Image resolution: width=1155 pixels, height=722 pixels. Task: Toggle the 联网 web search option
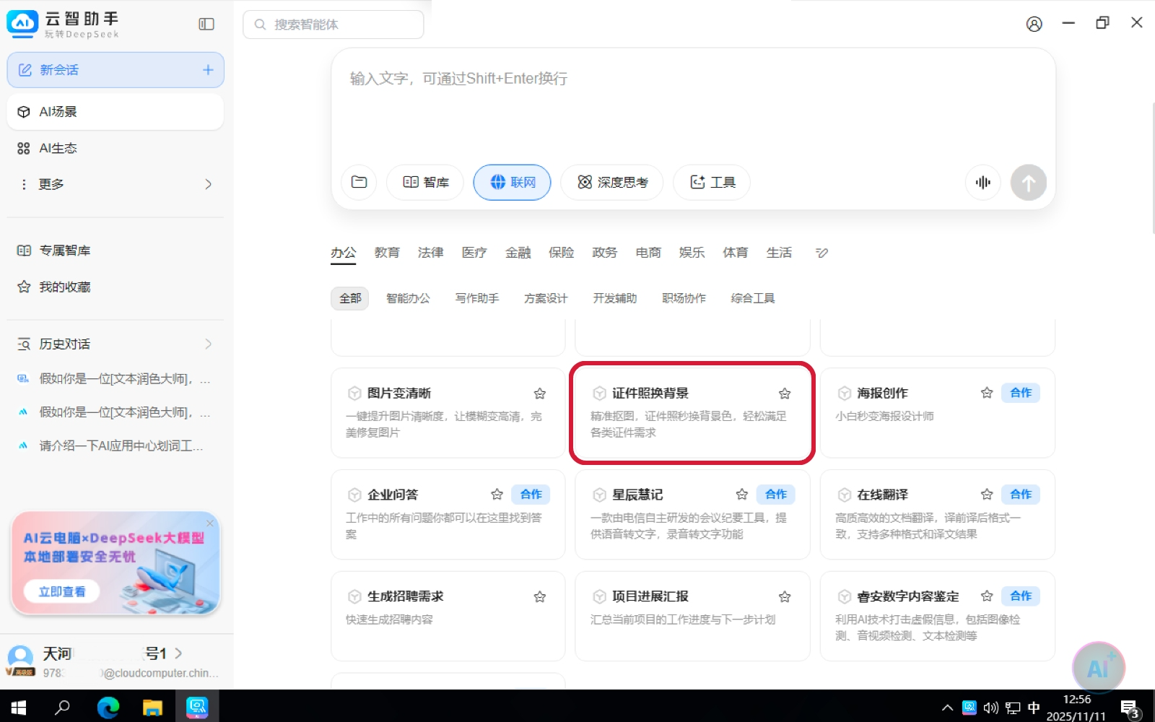(x=512, y=183)
